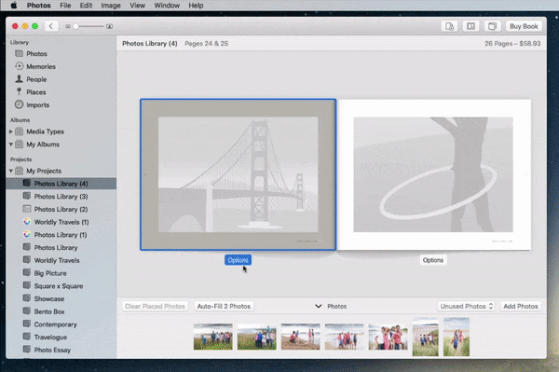
Task: Click Auto-Fill 2 Photos button
Action: [224, 307]
